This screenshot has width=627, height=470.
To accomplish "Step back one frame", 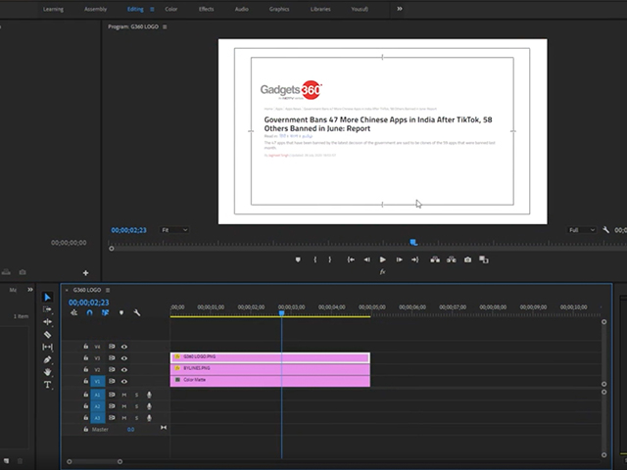I will [x=367, y=259].
